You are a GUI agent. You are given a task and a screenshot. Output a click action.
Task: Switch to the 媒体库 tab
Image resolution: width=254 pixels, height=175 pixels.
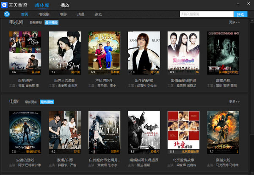[42, 5]
